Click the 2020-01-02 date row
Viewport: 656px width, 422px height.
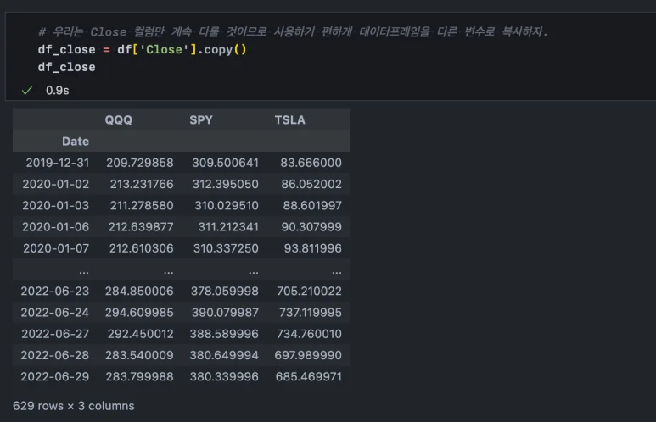51,184
